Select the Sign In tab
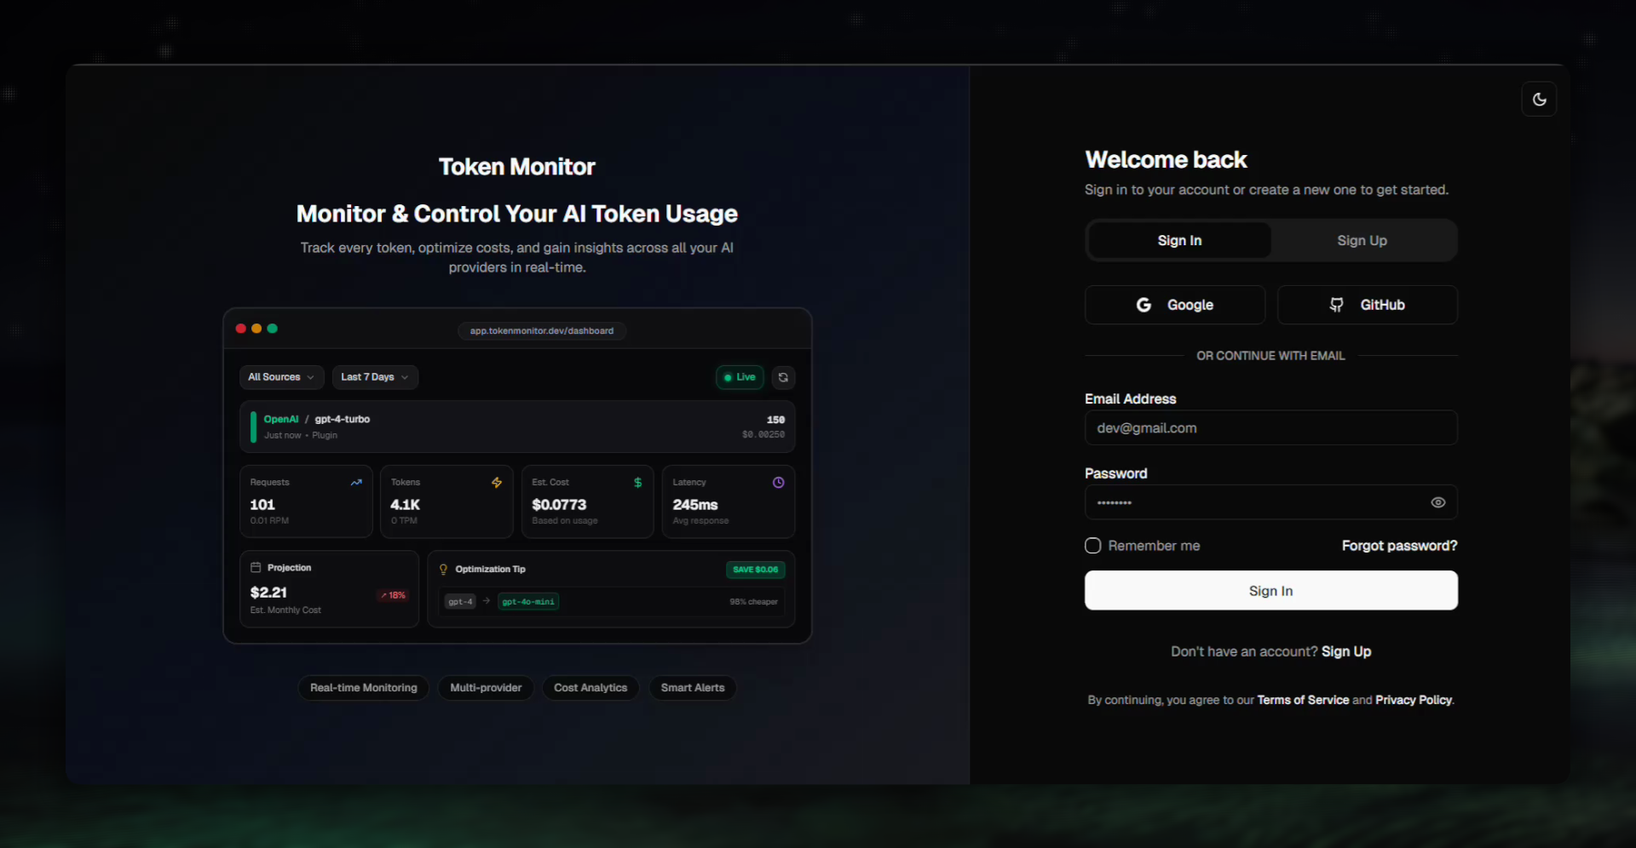Viewport: 1636px width, 848px height. (x=1179, y=240)
